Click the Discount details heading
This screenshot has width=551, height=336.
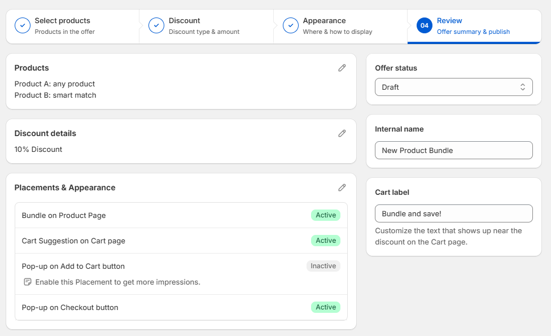point(45,133)
